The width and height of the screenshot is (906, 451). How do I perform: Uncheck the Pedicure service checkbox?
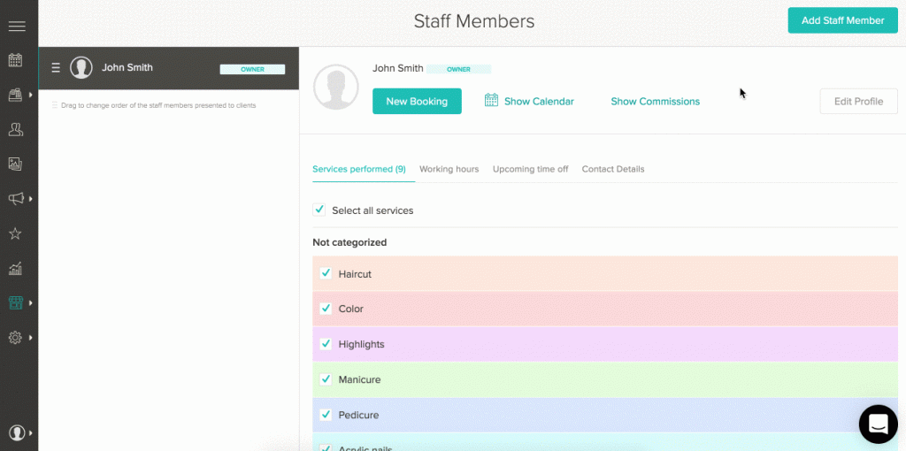[x=326, y=415]
